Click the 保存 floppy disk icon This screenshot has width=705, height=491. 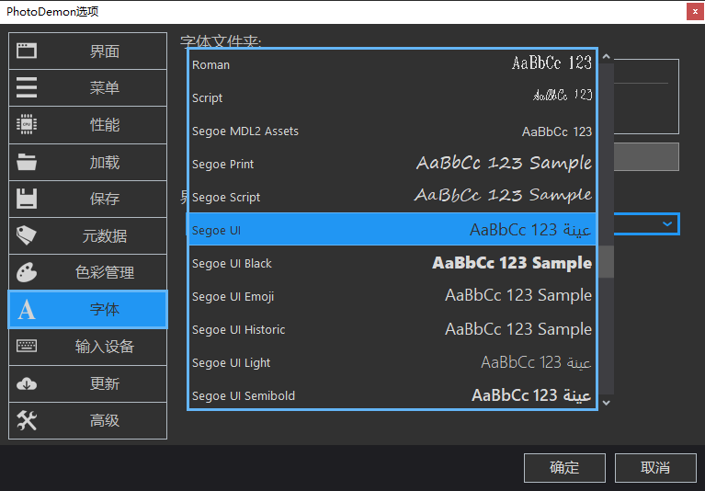click(27, 199)
